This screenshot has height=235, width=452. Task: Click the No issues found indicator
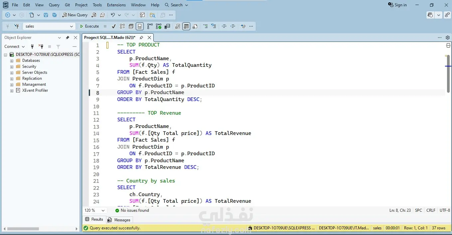(132, 210)
